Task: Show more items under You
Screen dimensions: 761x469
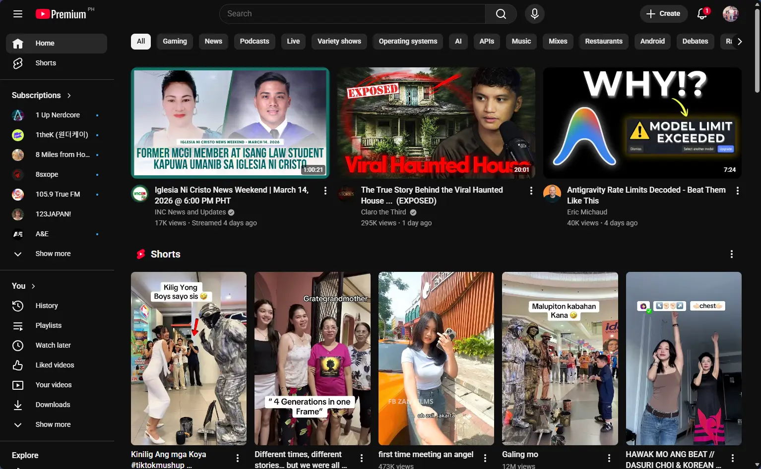Action: point(57,424)
